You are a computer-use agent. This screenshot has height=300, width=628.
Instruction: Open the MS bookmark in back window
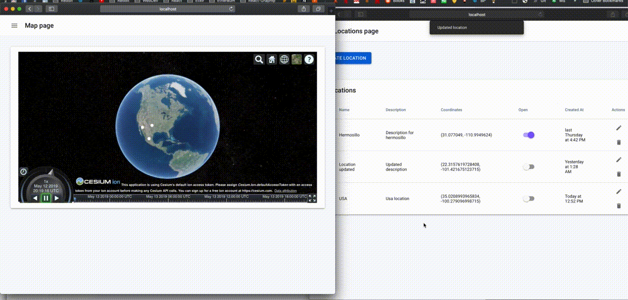559,1
